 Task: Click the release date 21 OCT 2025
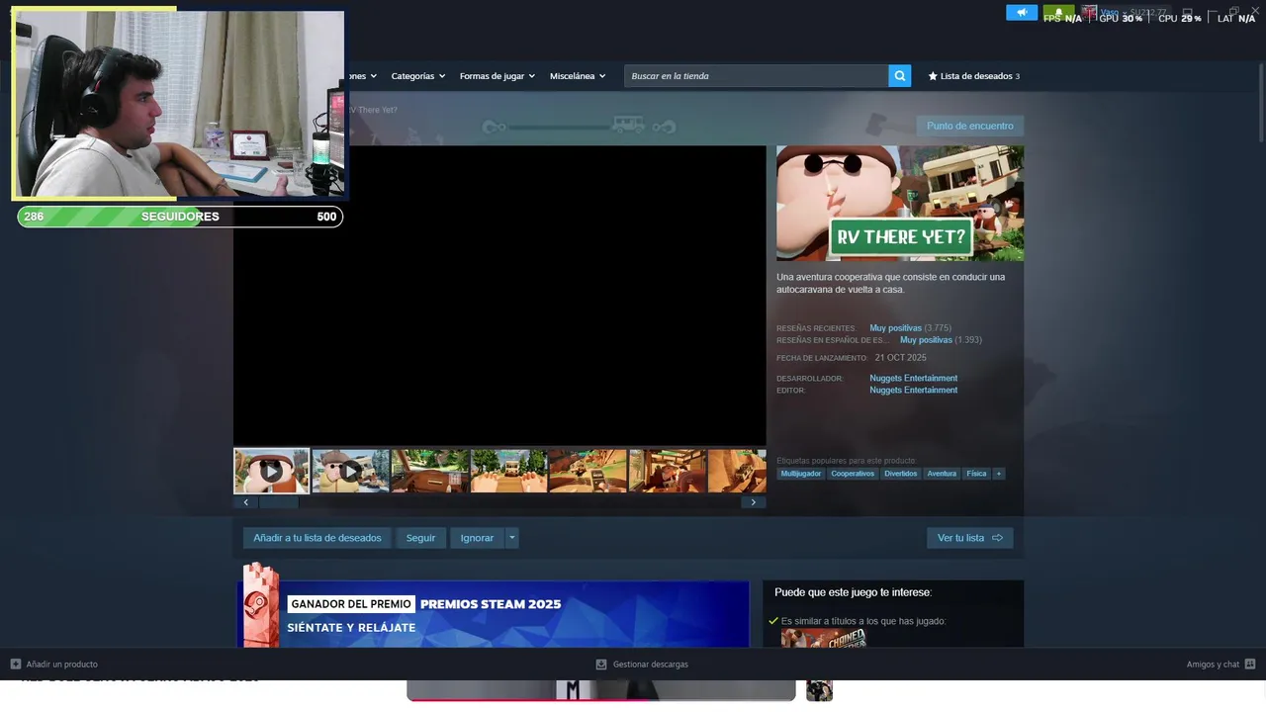click(x=900, y=358)
